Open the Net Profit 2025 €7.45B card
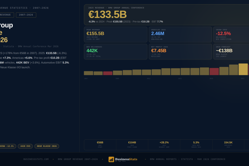 (180, 52)
